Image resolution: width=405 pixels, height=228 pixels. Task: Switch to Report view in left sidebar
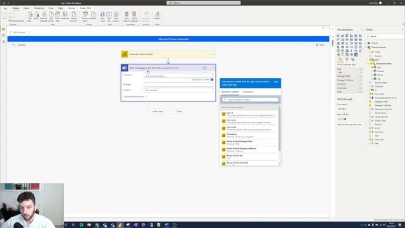coord(3,29)
